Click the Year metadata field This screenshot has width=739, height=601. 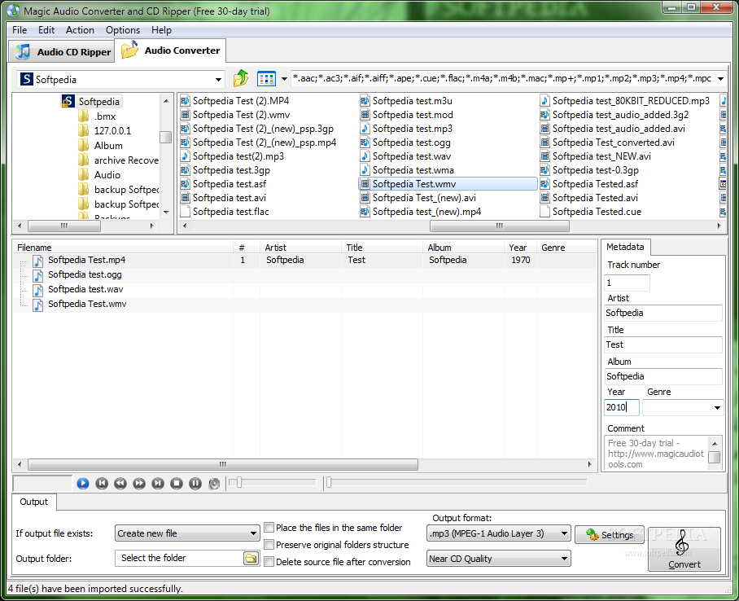(x=622, y=407)
